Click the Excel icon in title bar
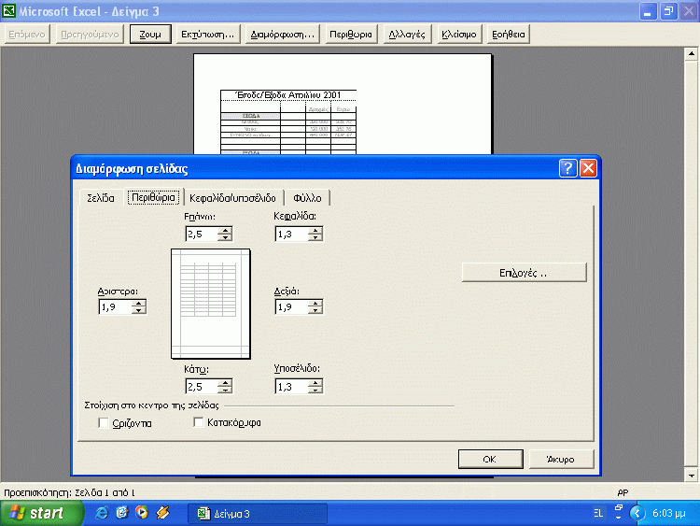The width and height of the screenshot is (700, 526). coord(8,10)
